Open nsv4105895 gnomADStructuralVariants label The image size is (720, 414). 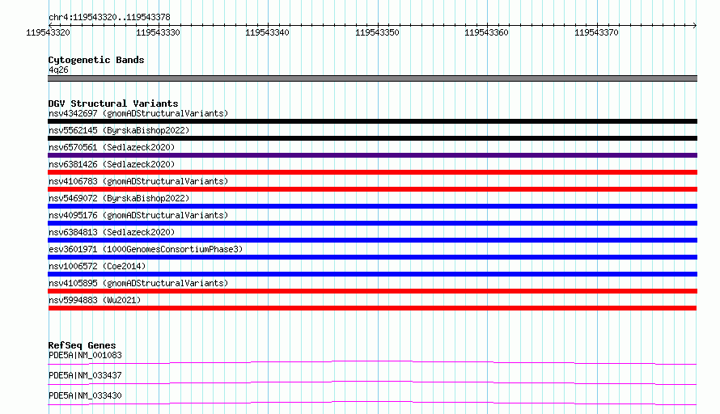point(138,283)
